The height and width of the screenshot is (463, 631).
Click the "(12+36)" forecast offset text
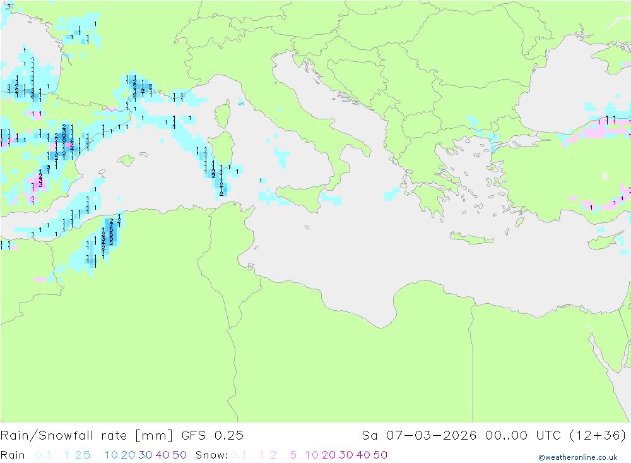coord(598,436)
